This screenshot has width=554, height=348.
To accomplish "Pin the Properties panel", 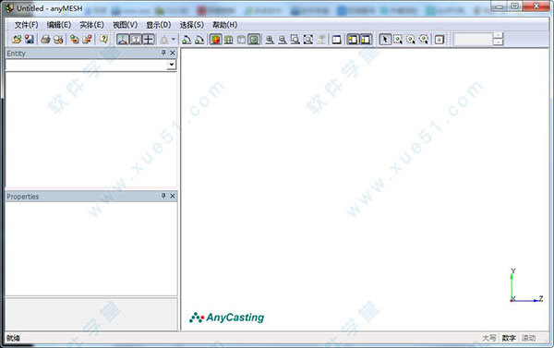I will pyautogui.click(x=163, y=196).
